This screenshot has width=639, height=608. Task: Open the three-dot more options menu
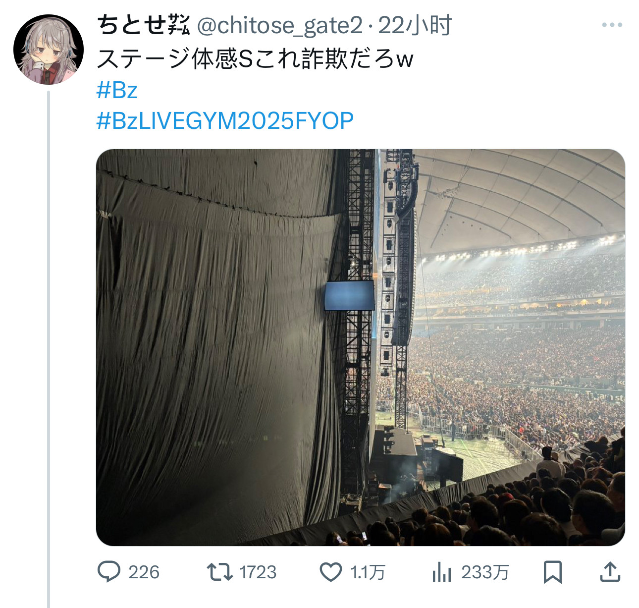612,25
